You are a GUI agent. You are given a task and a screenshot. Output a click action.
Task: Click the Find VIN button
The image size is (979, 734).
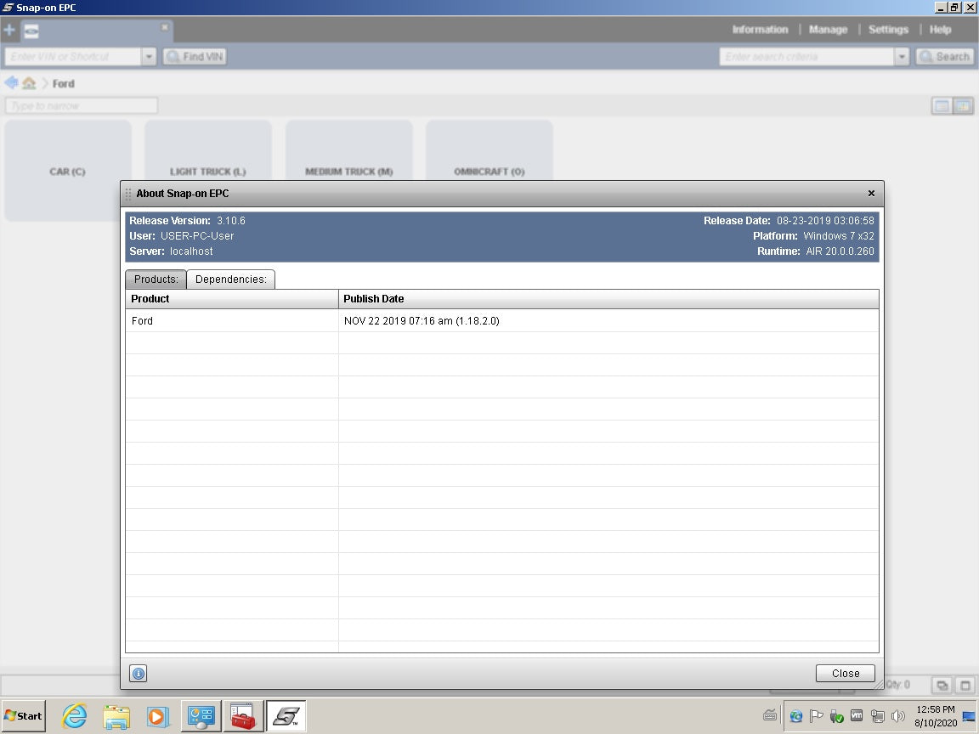click(x=195, y=57)
